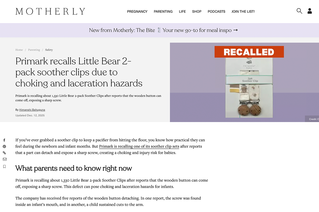Share the article via email envelope icon
The height and width of the screenshot is (212, 319).
point(5,159)
